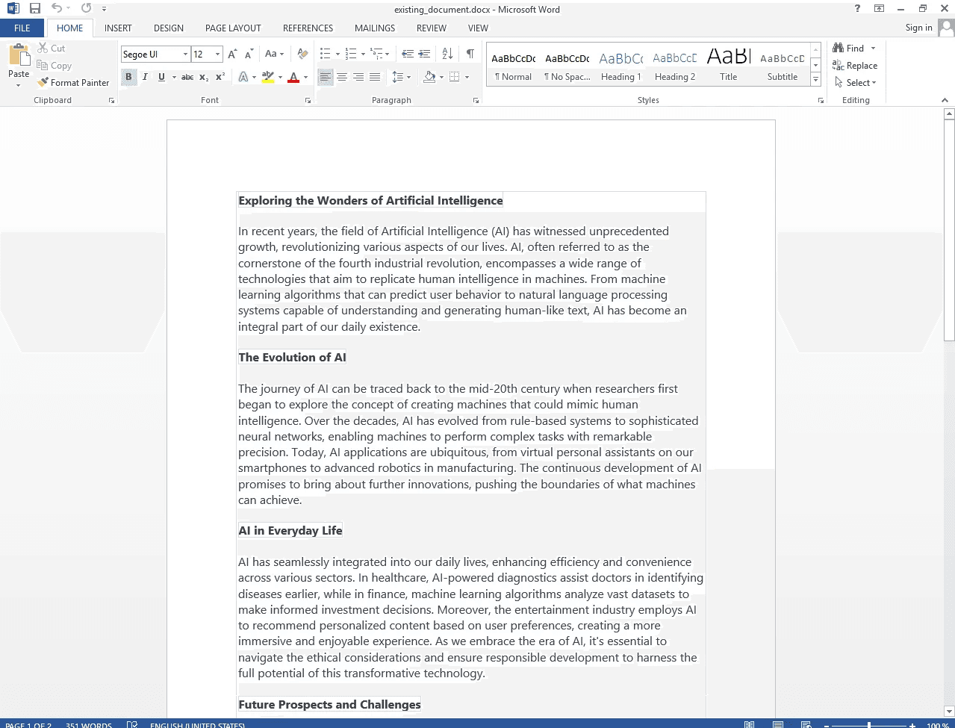Image resolution: width=955 pixels, height=728 pixels.
Task: Click the Undo arrow icon
Action: (57, 9)
